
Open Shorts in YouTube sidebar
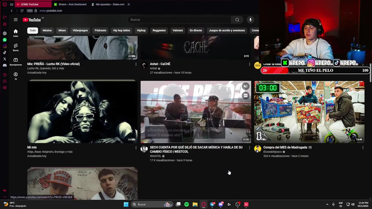pyautogui.click(x=16, y=47)
